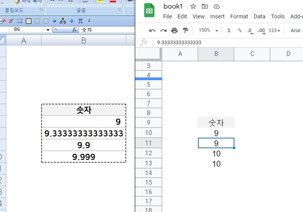Viewport: 303px width, 212px height.
Task: Open the File menu in Sheets
Action: [167, 16]
